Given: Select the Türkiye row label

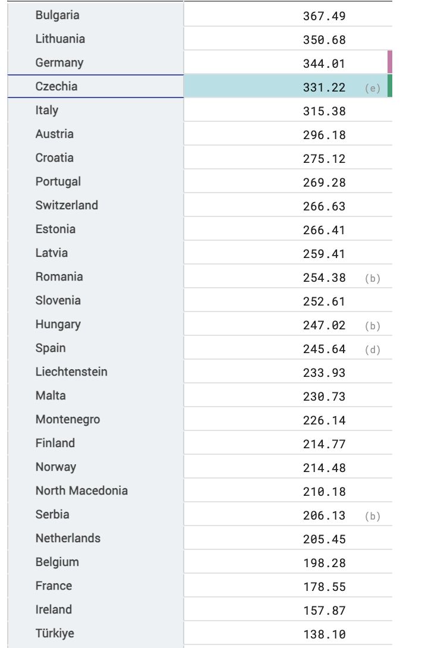Looking at the screenshot, I should (55, 633).
